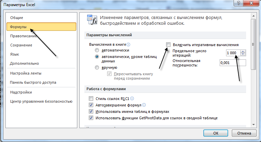Toggle Использовать имена таблиц в формулах
This screenshot has width=261, height=142.
click(91, 111)
